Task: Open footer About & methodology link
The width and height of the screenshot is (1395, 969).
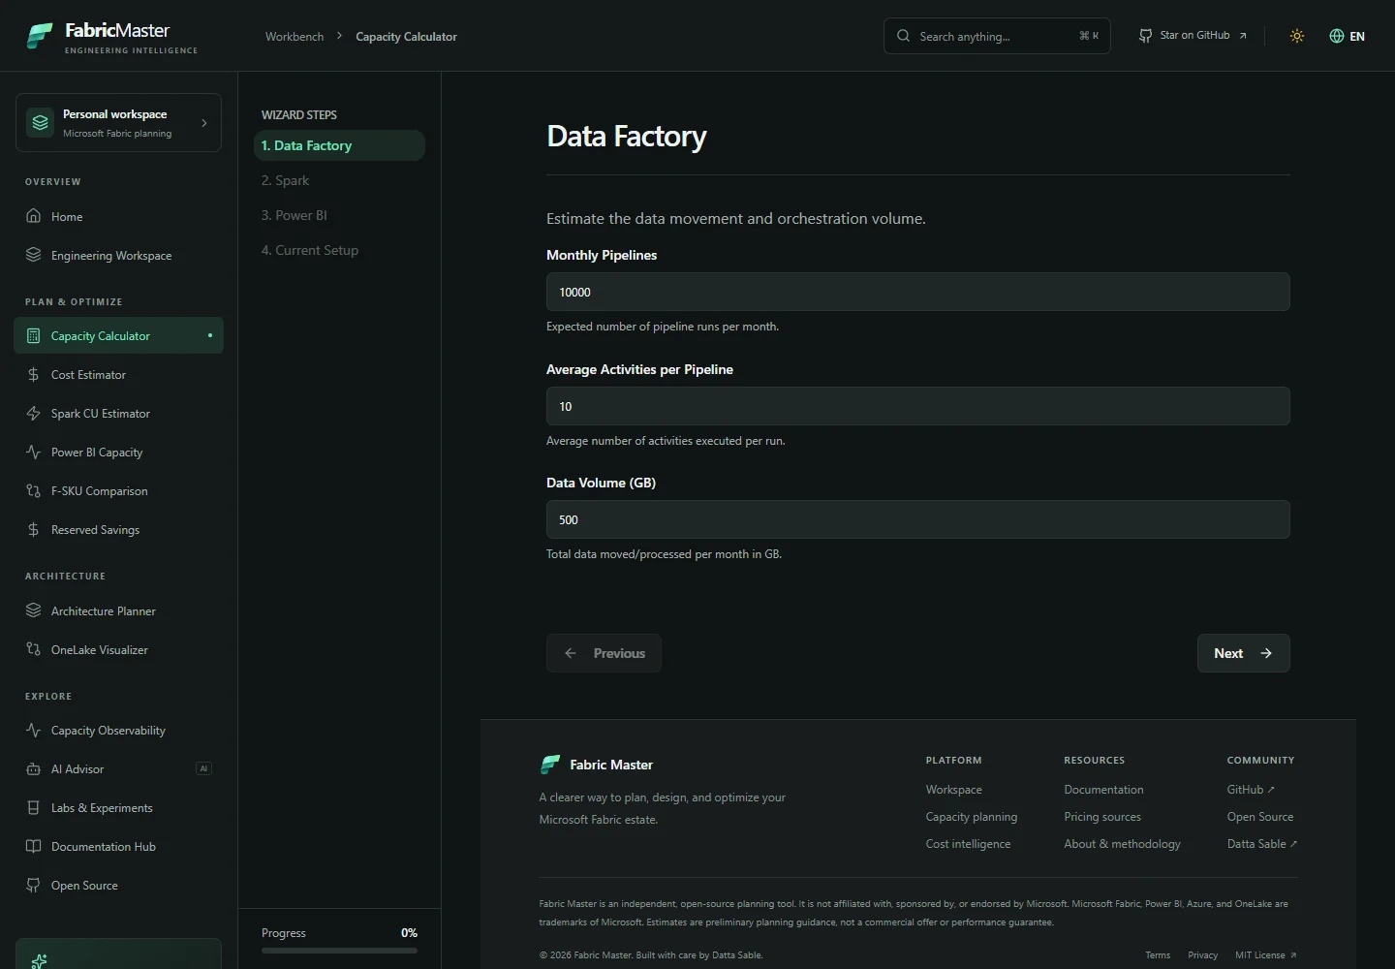Action: [1122, 844]
